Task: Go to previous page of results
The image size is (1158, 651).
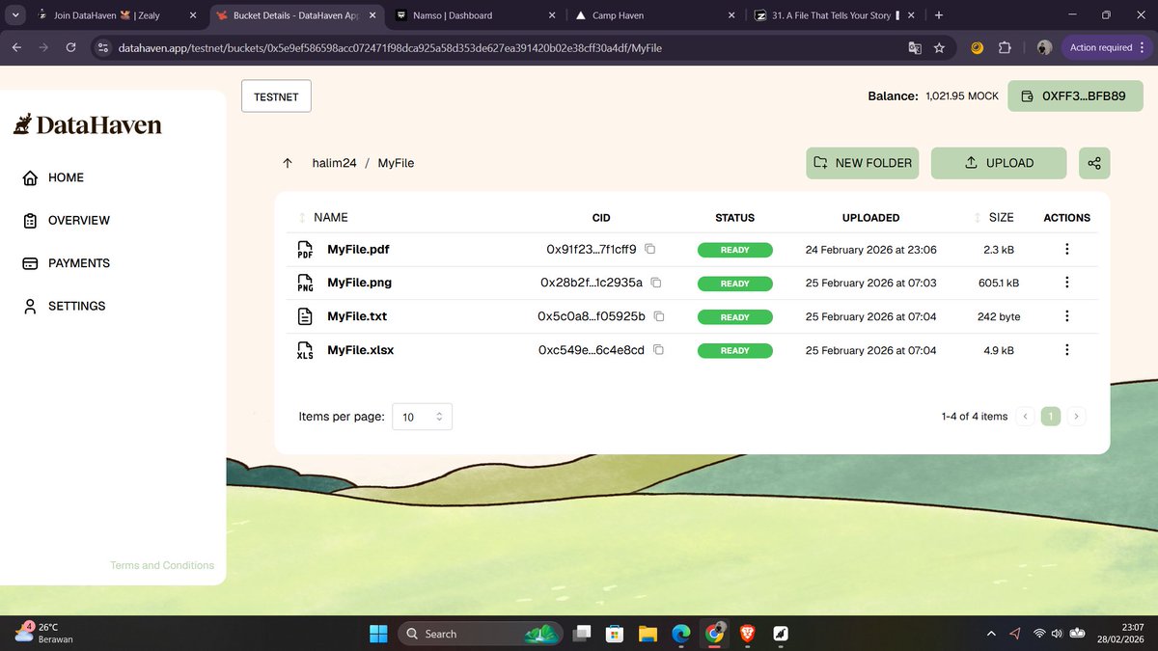Action: (1025, 417)
